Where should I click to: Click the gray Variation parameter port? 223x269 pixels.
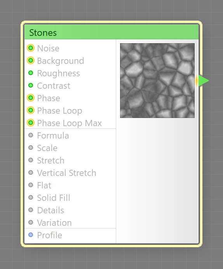click(31, 222)
